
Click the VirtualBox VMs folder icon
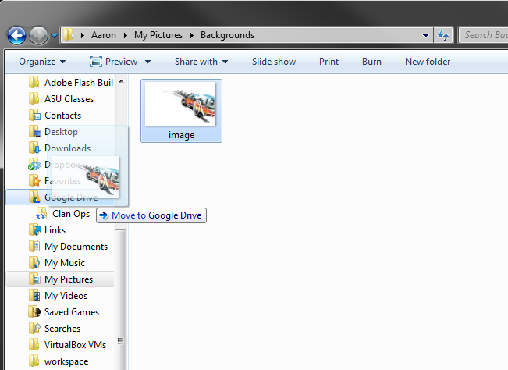[34, 345]
